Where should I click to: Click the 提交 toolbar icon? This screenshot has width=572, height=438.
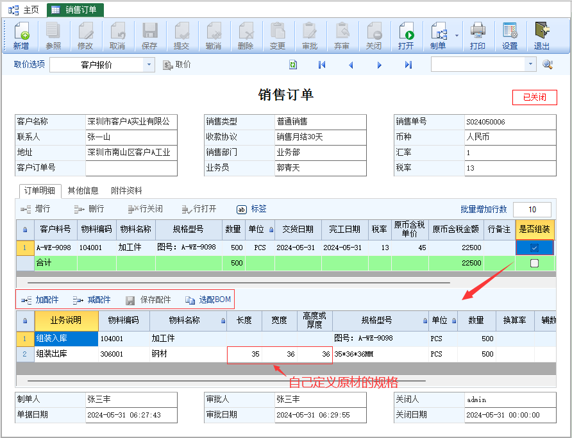pyautogui.click(x=181, y=36)
